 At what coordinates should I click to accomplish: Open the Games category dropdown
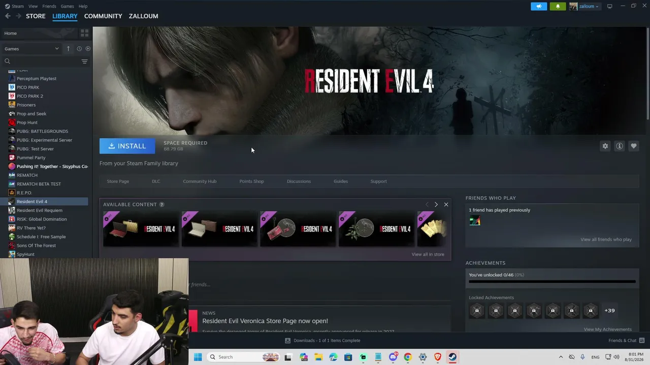point(31,49)
